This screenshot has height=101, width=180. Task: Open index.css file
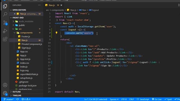click(x=24, y=63)
